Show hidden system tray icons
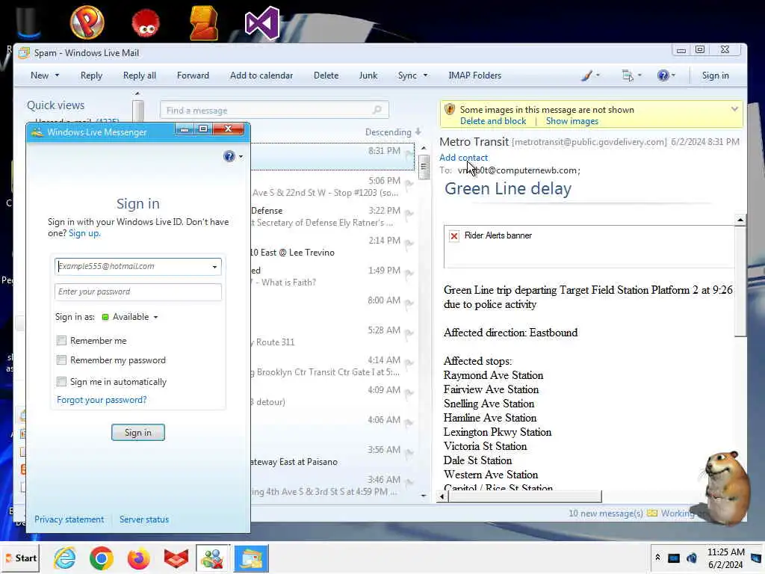765x574 pixels. (x=657, y=558)
